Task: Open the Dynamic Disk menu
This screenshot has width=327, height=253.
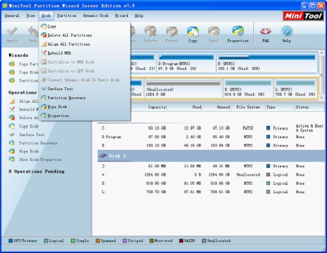Action: coord(96,16)
